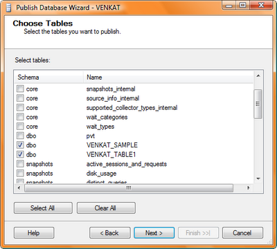
Task: Select the wait_categories table name
Action: pyautogui.click(x=107, y=117)
